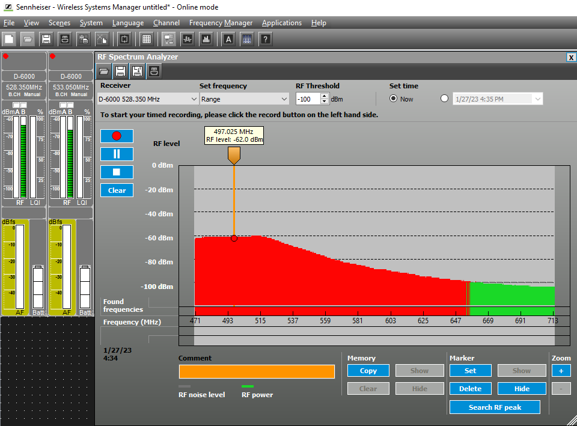The image size is (577, 426).
Task: Open the Applications menu
Action: click(282, 23)
